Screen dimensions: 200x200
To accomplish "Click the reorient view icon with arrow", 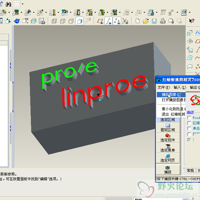I will click(8, 21).
